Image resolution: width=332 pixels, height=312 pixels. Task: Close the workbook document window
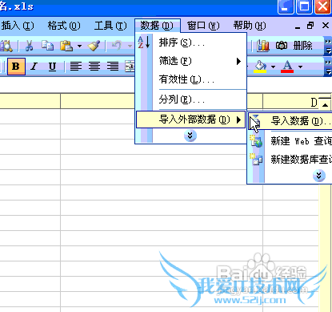tap(326, 26)
